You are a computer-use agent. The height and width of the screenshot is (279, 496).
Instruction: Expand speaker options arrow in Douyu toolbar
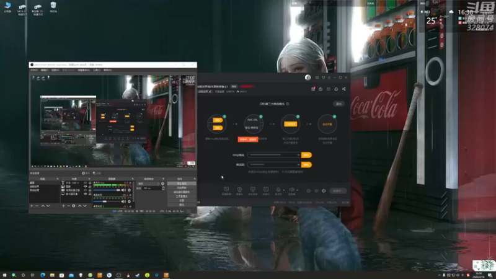pyautogui.click(x=297, y=190)
